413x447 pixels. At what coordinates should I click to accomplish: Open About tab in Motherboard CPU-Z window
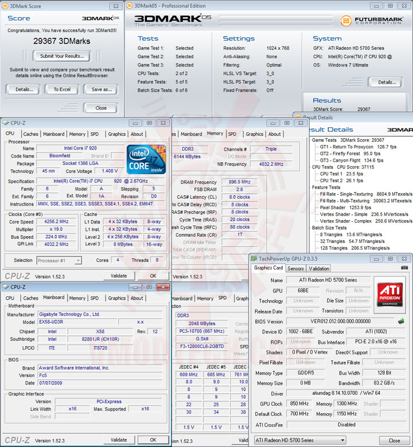(137, 298)
